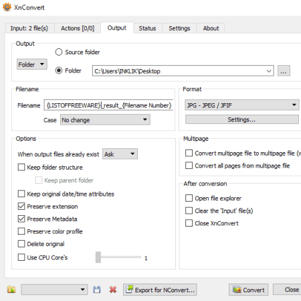Open the Actions [0/0] tab

[x=78, y=28]
